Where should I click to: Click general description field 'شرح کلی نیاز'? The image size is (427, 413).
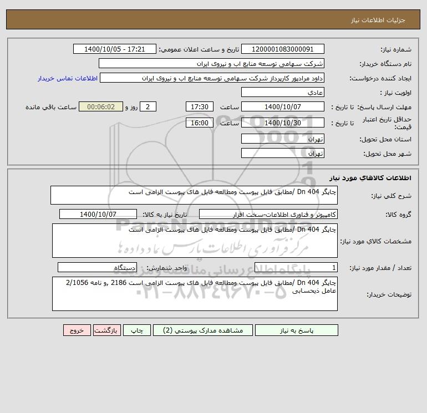tap(194, 195)
